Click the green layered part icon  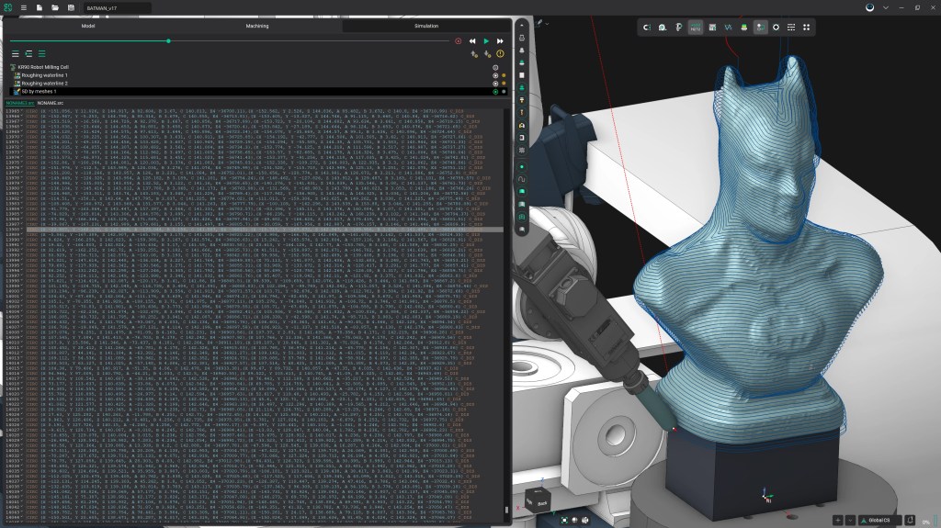point(744,28)
